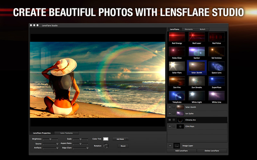
Task: Click the Solar Zenith layer thumbnail icon
Action: tap(180, 107)
